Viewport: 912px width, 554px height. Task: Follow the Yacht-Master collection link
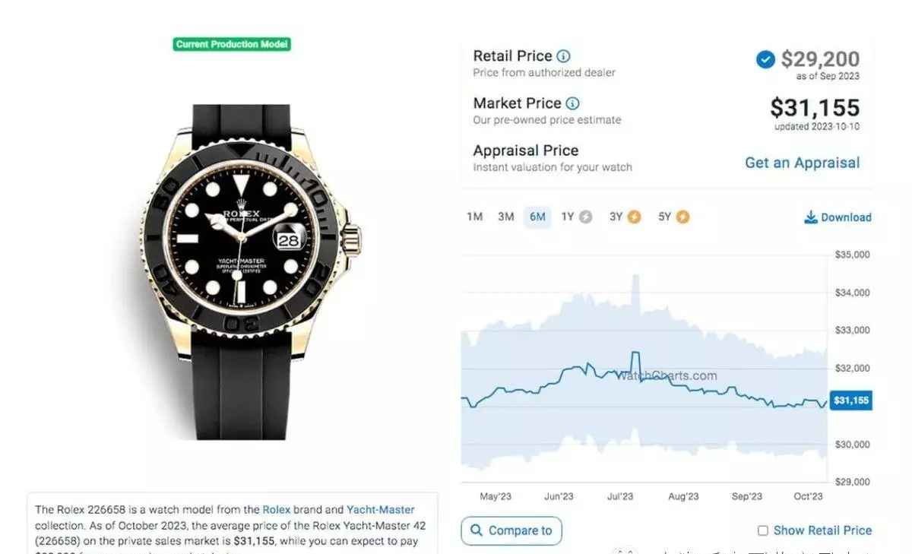pos(381,509)
